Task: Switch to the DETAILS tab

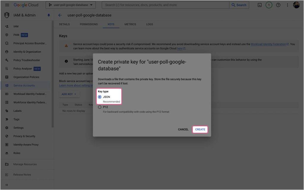Action: tap(64, 24)
